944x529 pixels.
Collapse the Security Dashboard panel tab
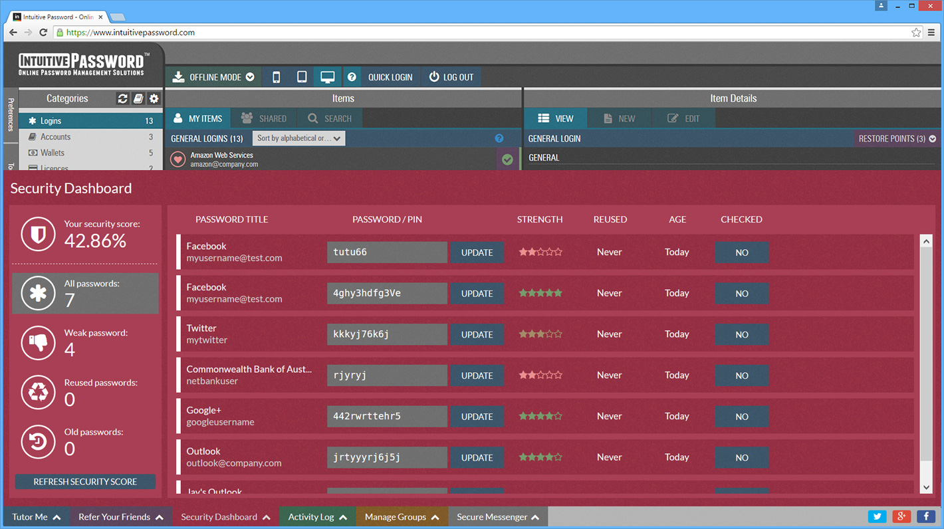(x=225, y=517)
